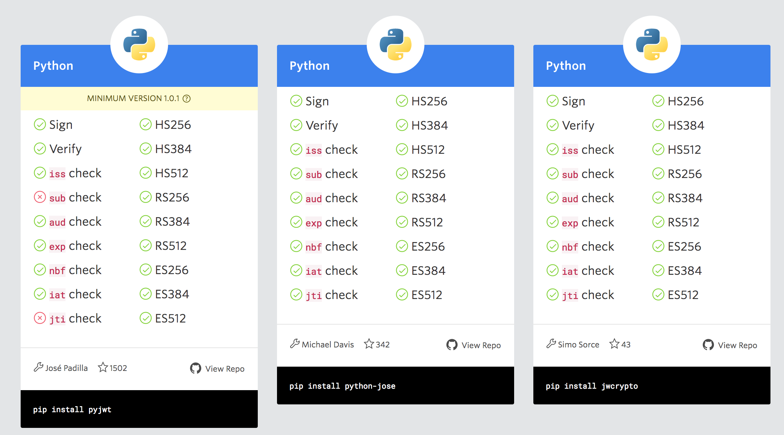Click the star icon next to 1502
Viewport: 784px width, 435px height.
[x=103, y=367]
